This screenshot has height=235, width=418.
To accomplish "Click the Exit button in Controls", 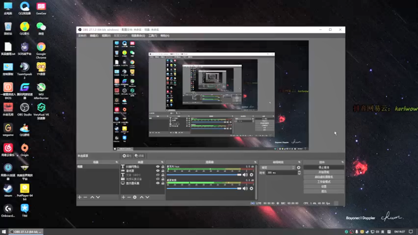I will (323, 191).
